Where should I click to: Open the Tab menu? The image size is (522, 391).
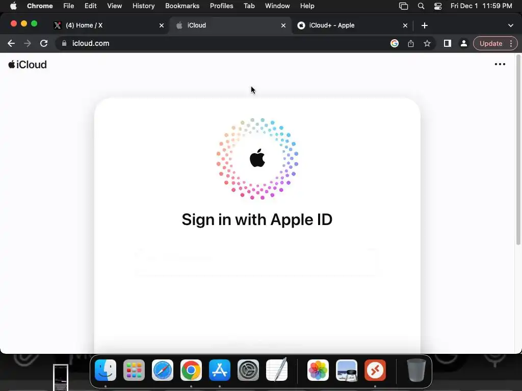pyautogui.click(x=249, y=6)
